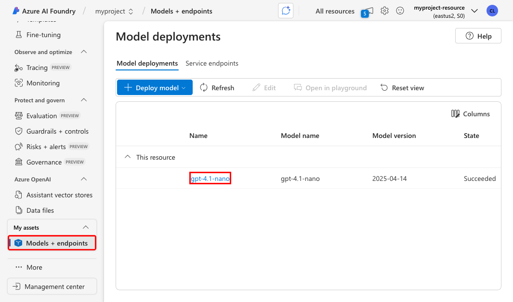Select Monitoring from the sidebar
The image size is (513, 302).
(43, 83)
